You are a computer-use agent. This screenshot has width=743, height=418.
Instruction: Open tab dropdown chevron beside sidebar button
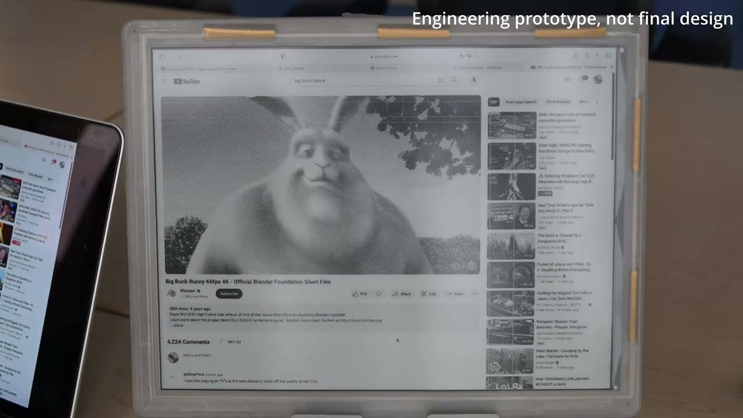170,57
